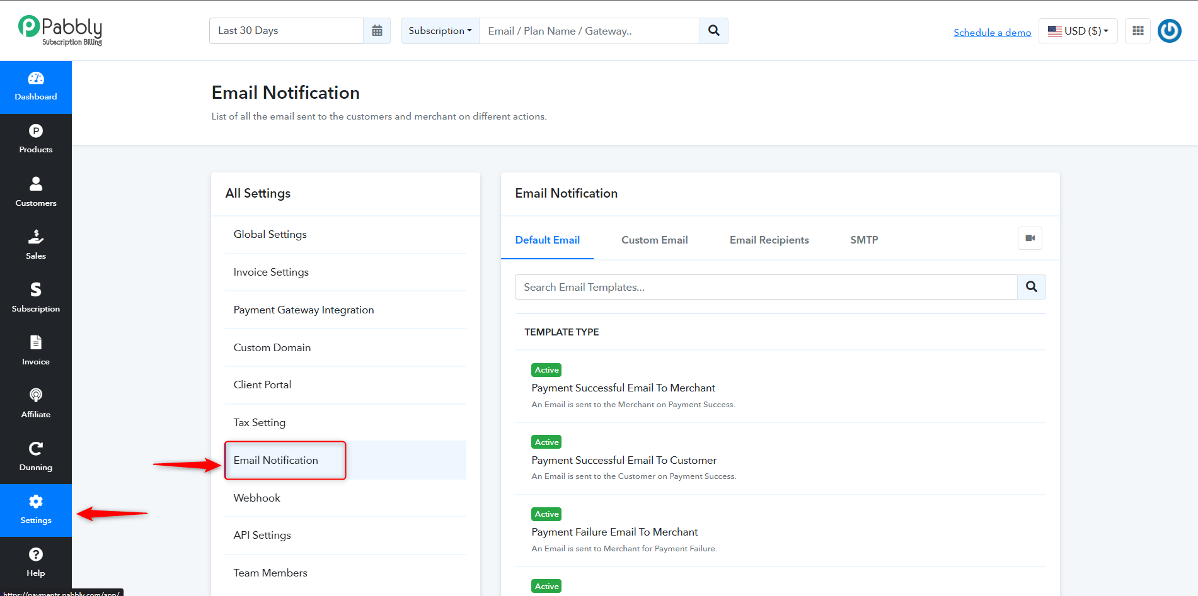Open the Dashboard sidebar icon
Viewport: 1198px width, 596px height.
point(36,87)
